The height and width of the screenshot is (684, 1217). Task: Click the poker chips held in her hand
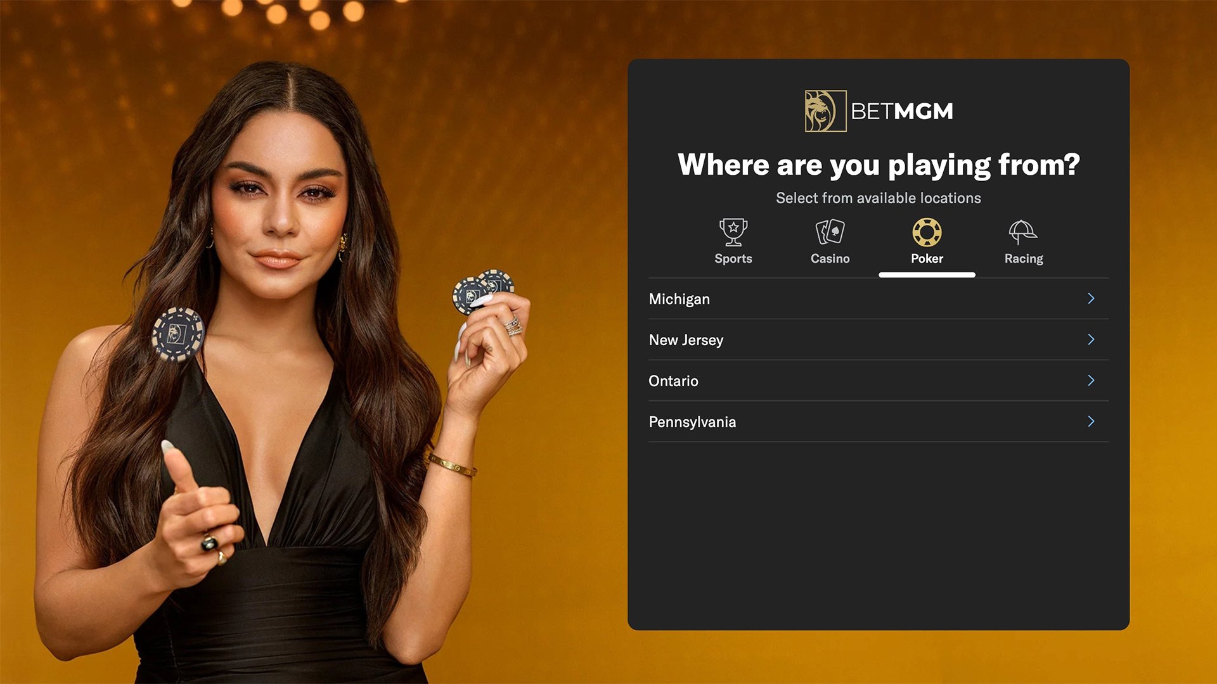point(483,291)
